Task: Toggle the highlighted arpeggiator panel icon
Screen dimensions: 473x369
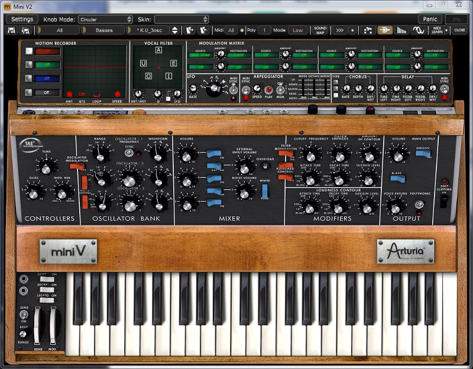Action: (x=385, y=30)
